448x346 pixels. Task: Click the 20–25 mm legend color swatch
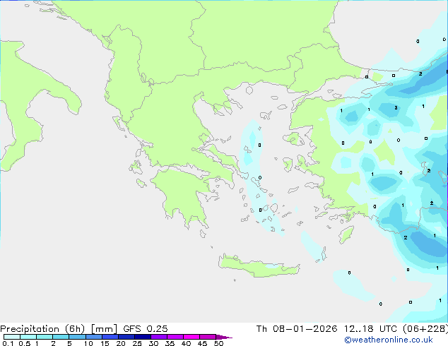coord(126,337)
